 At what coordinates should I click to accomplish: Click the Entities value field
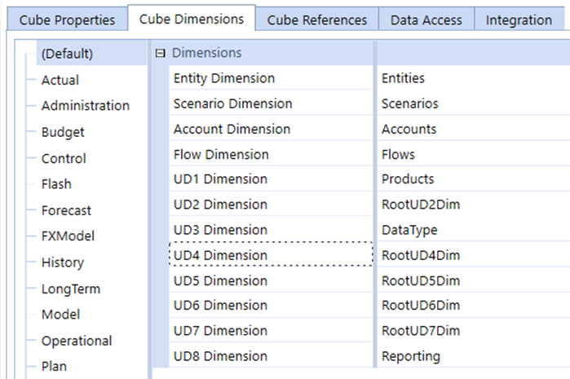[473, 78]
